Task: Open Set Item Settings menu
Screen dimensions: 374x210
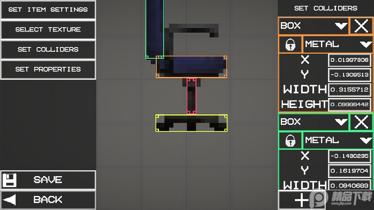Action: tap(48, 10)
